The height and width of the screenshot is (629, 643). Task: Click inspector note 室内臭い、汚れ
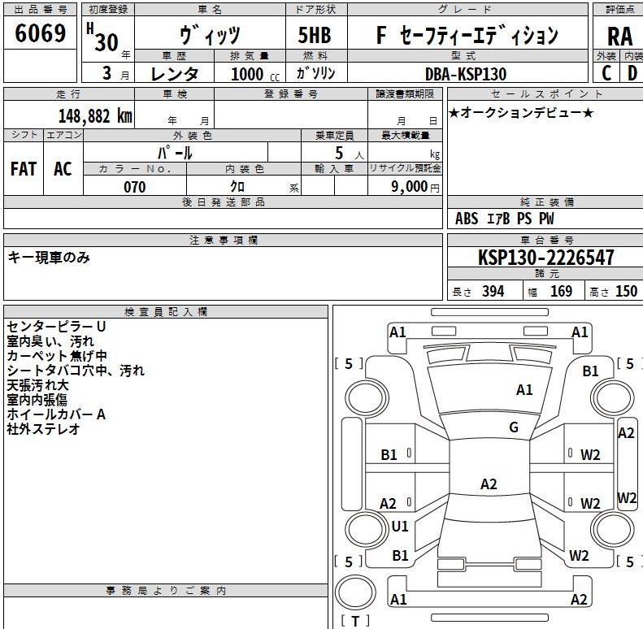coord(50,341)
